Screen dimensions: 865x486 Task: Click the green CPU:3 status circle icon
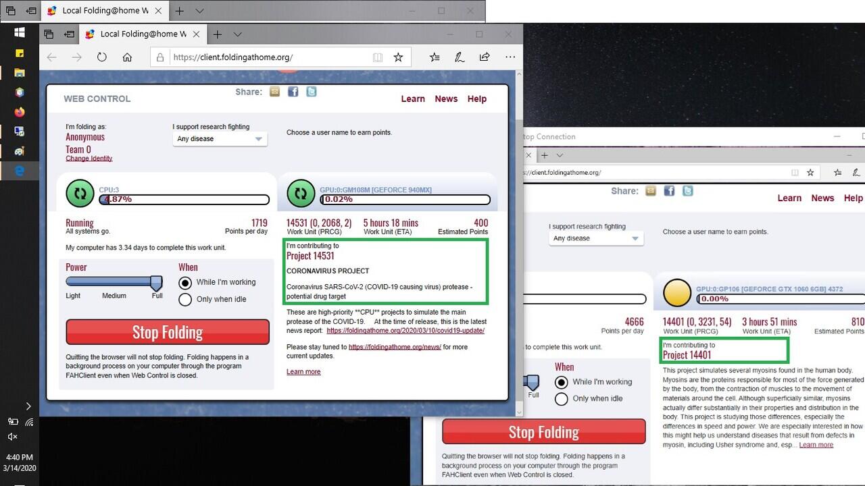[x=80, y=193]
